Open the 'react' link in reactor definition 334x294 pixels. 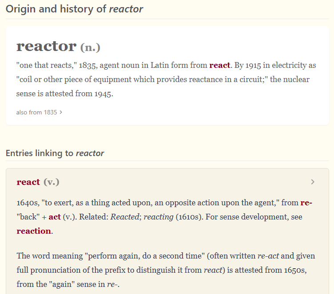[219, 65]
